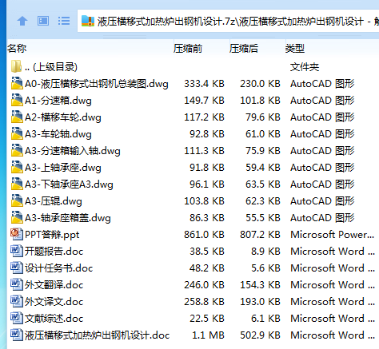Screen dimensions: 379x349
Task: Click the Word icon for 液压横移式加热炉出钢机设计
Action: tap(16, 335)
